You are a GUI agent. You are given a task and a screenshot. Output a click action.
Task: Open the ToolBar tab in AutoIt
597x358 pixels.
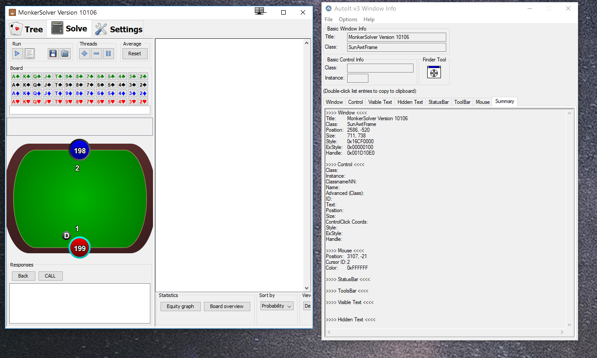pyautogui.click(x=463, y=102)
